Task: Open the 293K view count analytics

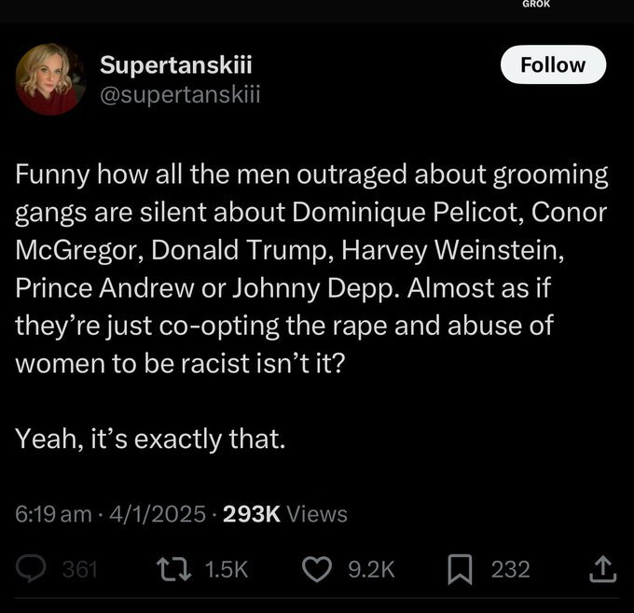Action: [252, 514]
